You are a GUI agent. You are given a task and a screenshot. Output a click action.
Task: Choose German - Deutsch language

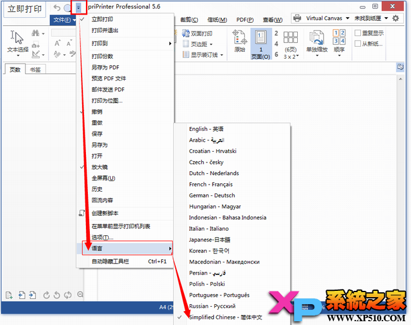click(232, 195)
